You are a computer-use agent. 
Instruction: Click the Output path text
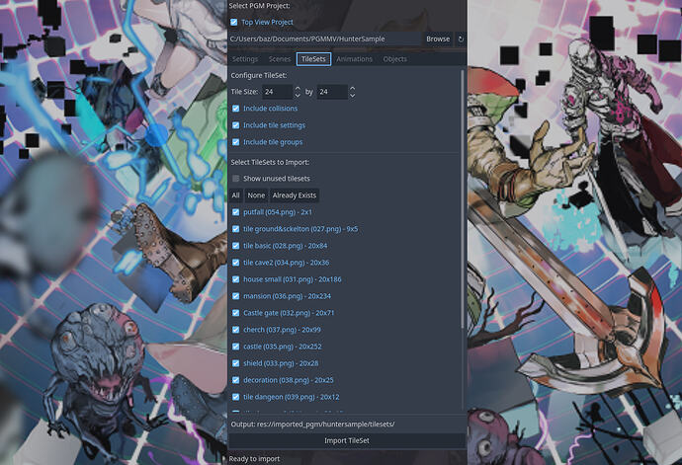click(x=312, y=425)
